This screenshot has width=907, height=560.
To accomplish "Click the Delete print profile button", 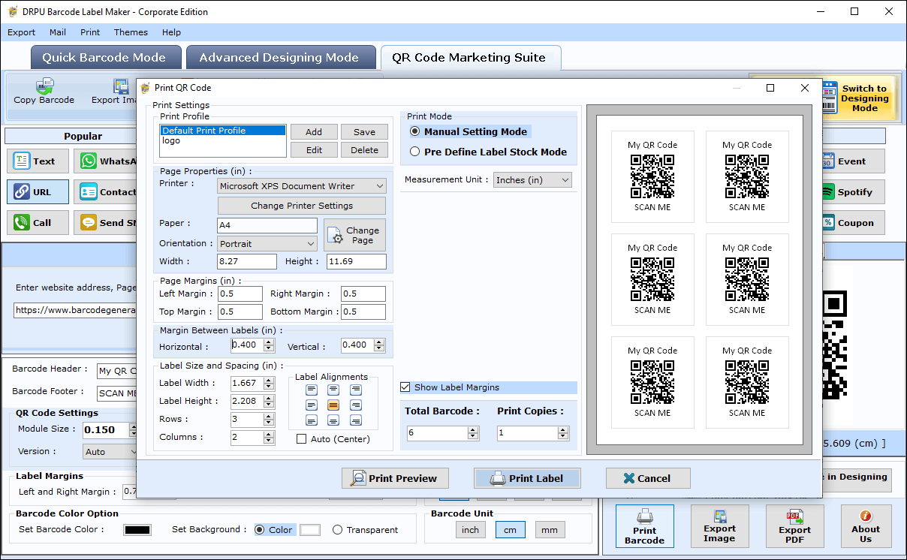I will [364, 150].
